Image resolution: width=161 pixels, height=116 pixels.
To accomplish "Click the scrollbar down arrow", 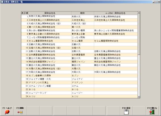I will coord(139,97).
